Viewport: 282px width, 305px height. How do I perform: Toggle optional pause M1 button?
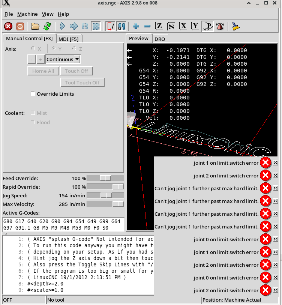[x=121, y=26]
